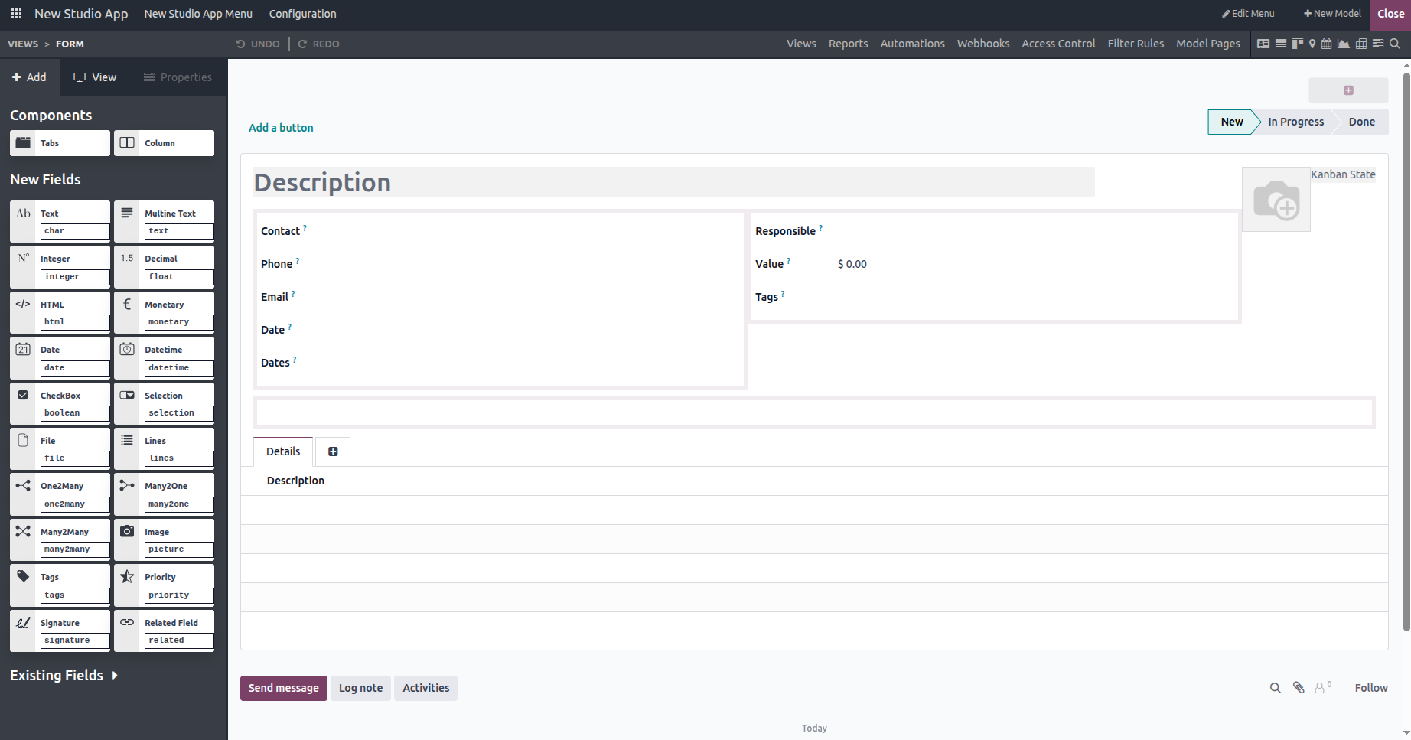1411x740 pixels.
Task: Pick the Selection dropdown field component
Action: [164, 403]
